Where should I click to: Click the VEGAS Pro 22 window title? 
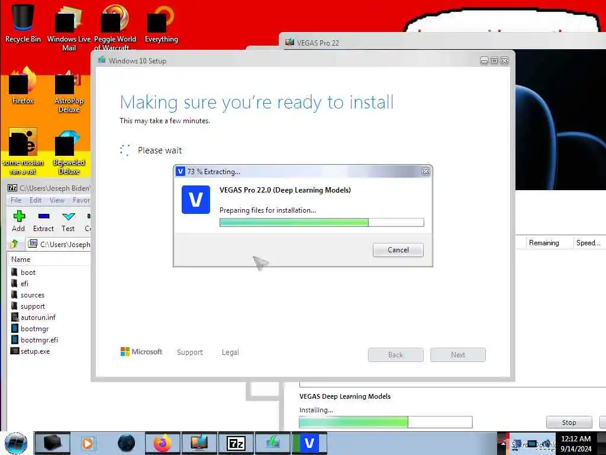(x=318, y=43)
